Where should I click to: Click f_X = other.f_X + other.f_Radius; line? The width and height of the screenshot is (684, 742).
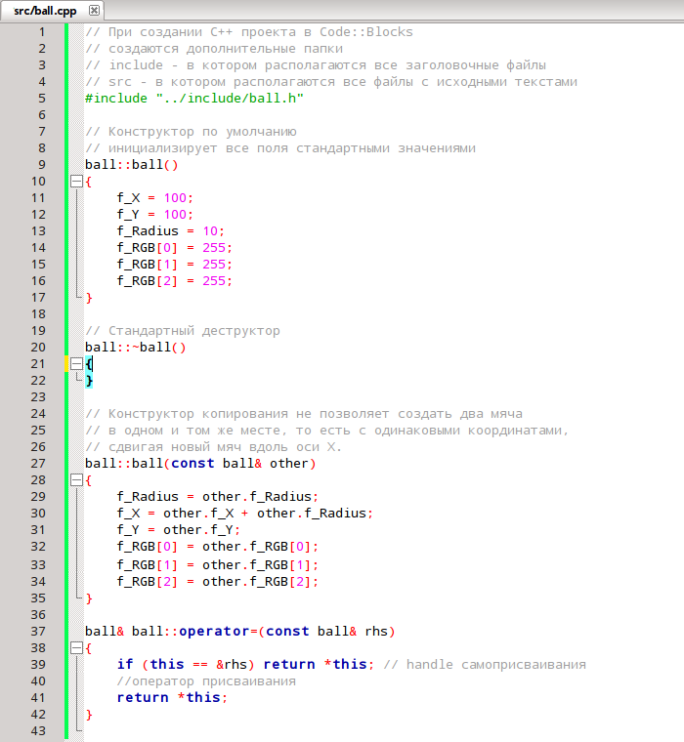tap(245, 513)
